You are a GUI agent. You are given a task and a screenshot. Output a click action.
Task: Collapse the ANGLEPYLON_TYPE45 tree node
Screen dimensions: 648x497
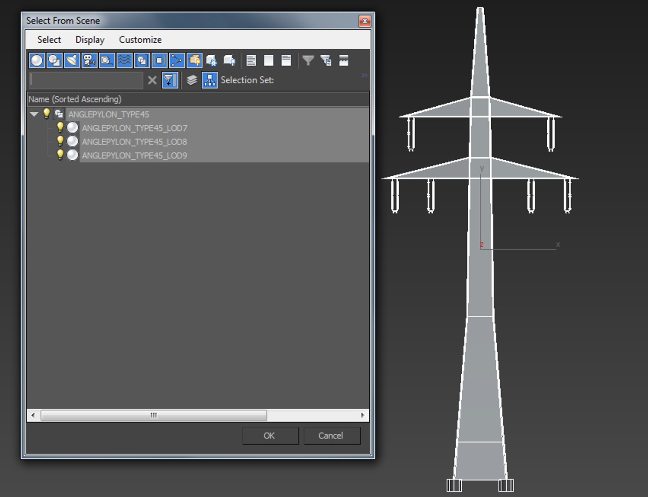[34, 114]
